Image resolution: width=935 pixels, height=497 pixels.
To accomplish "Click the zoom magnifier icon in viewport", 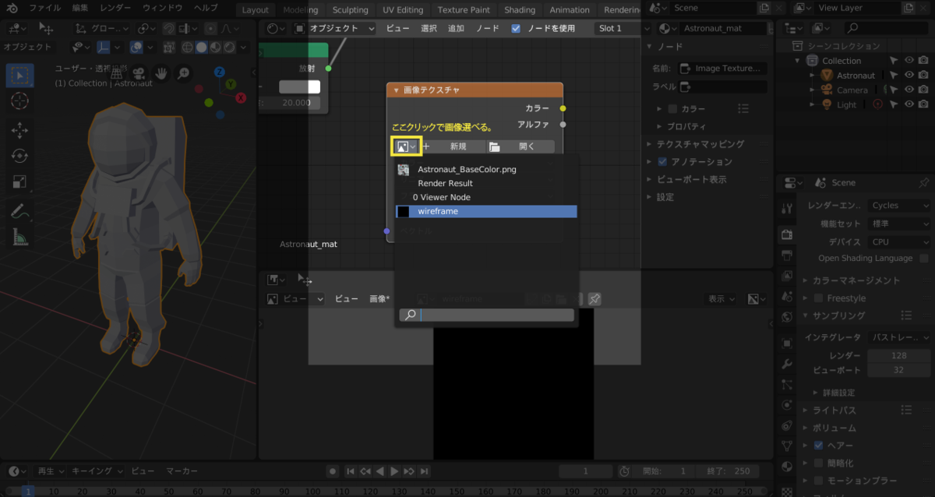I will click(x=183, y=73).
